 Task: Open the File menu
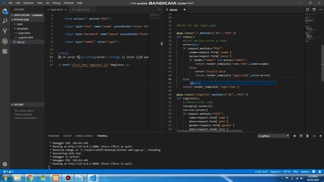[10, 3]
